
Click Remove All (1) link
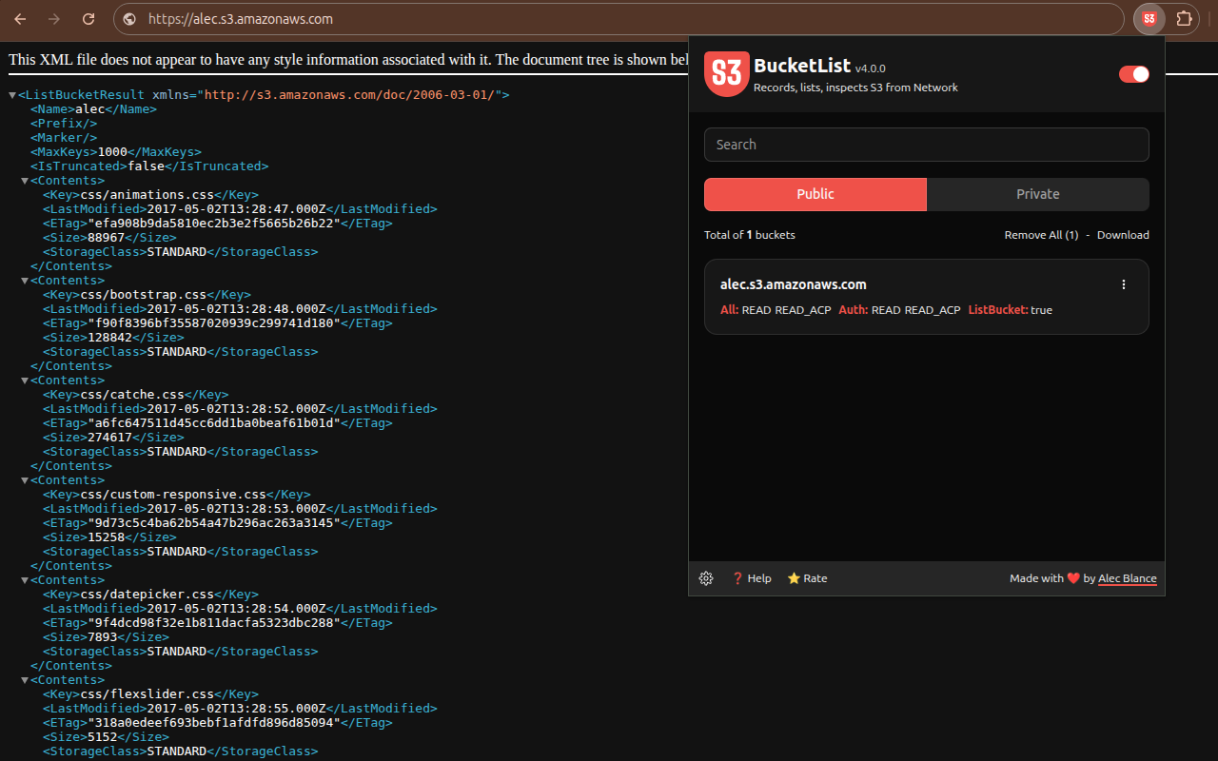1041,235
